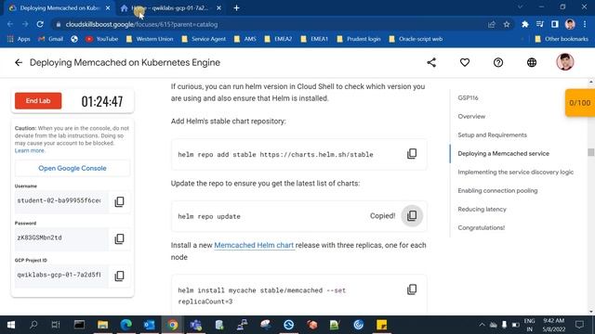Open help question mark icon

point(498,62)
